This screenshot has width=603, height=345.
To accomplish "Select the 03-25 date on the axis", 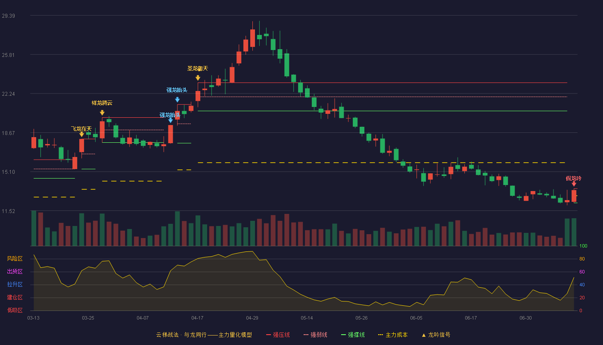I will [88, 318].
